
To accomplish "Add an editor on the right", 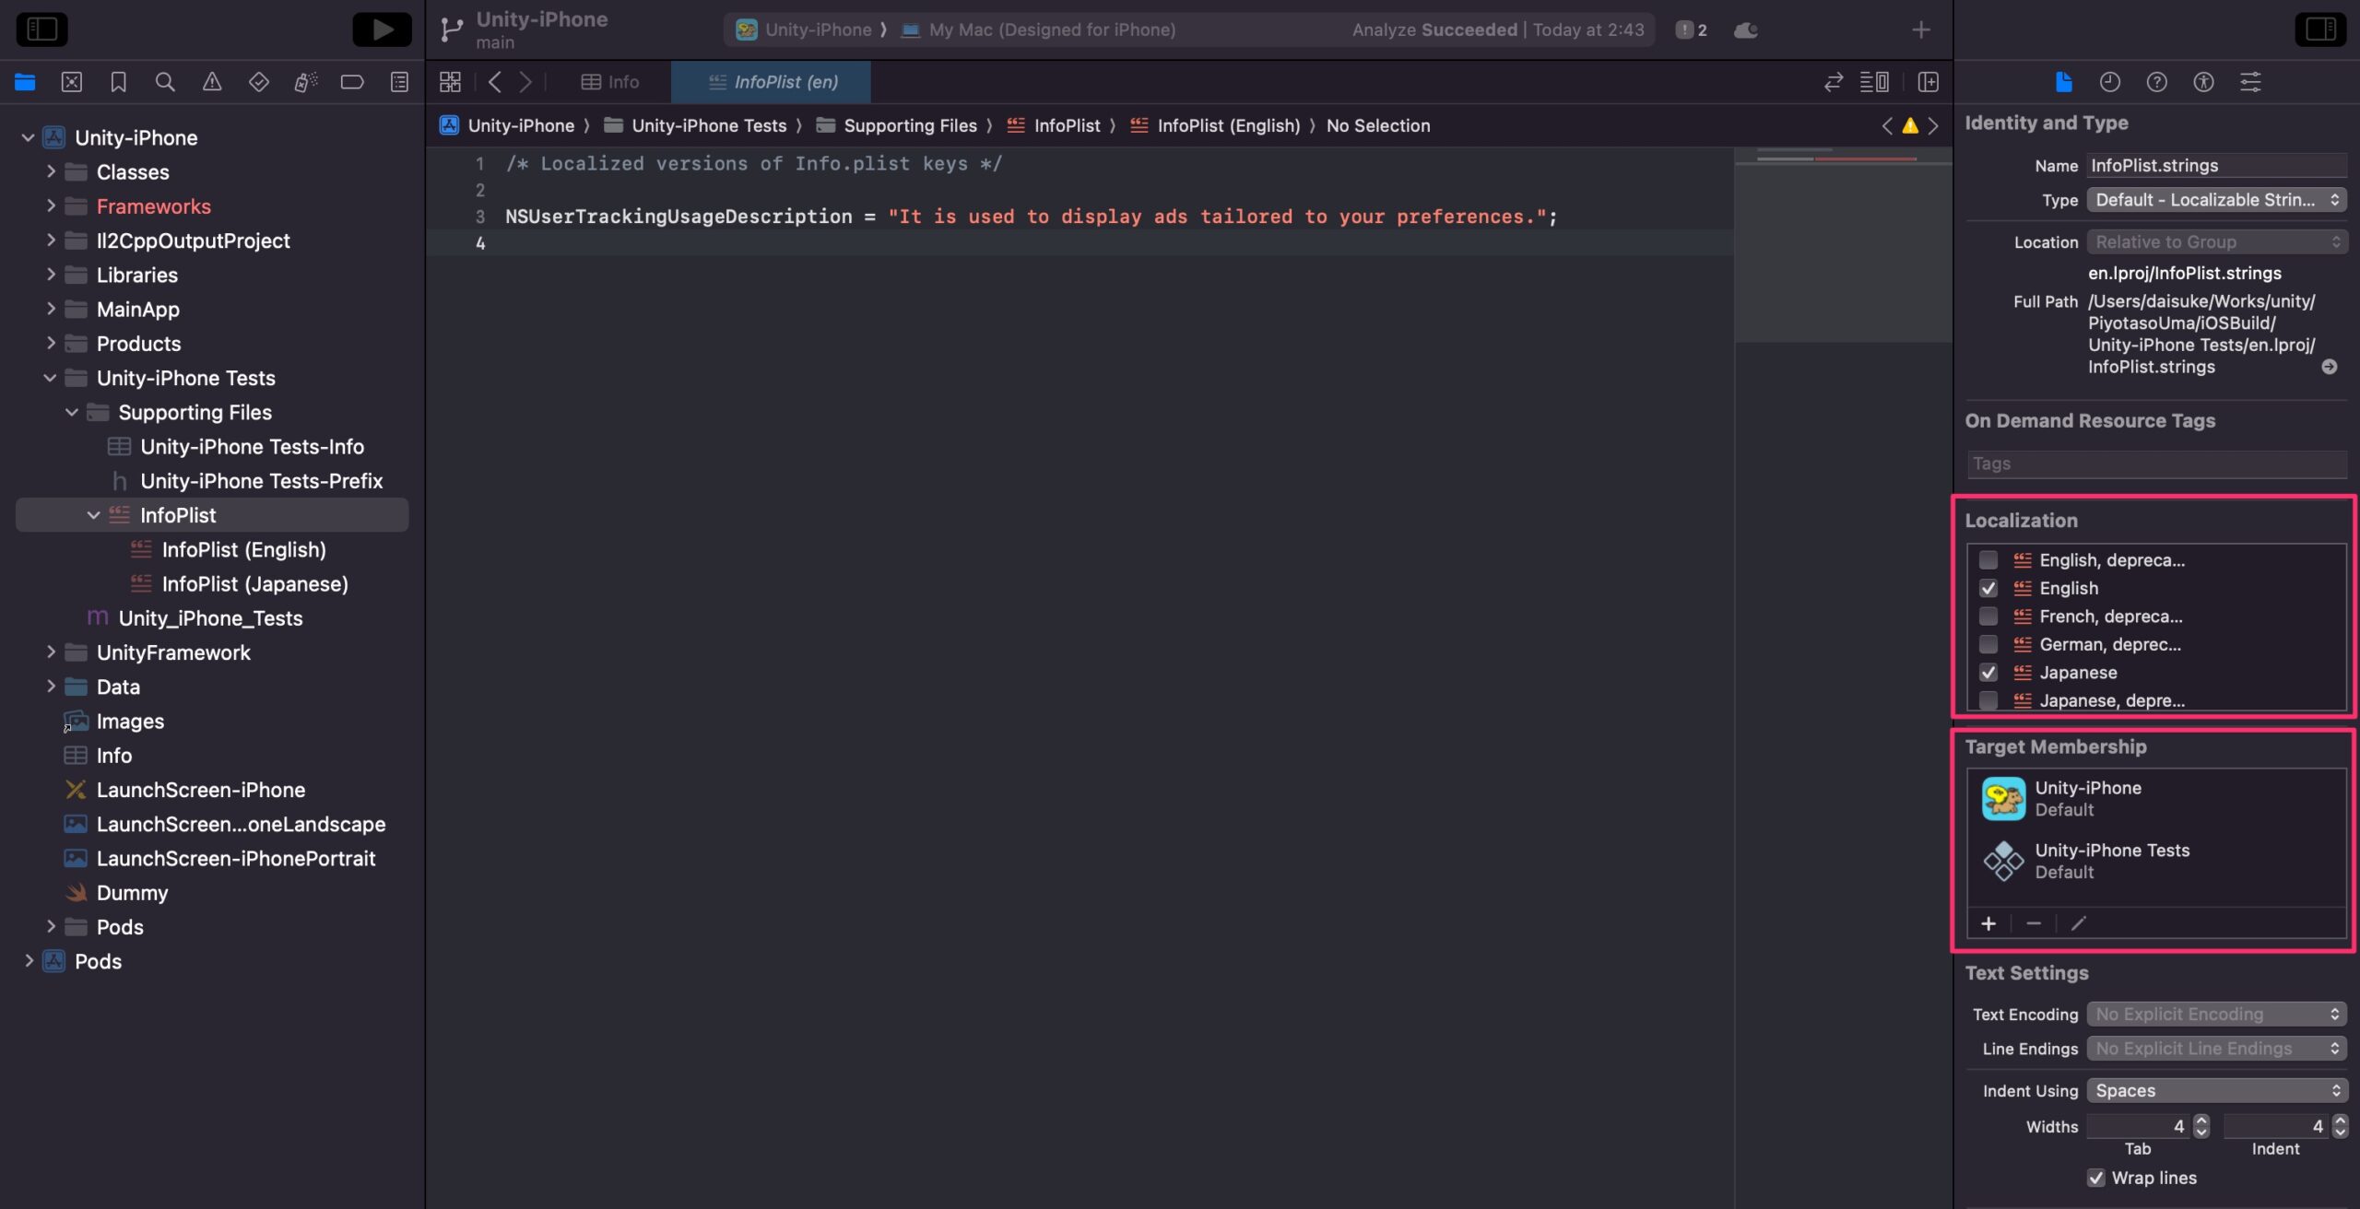I will coord(1928,82).
